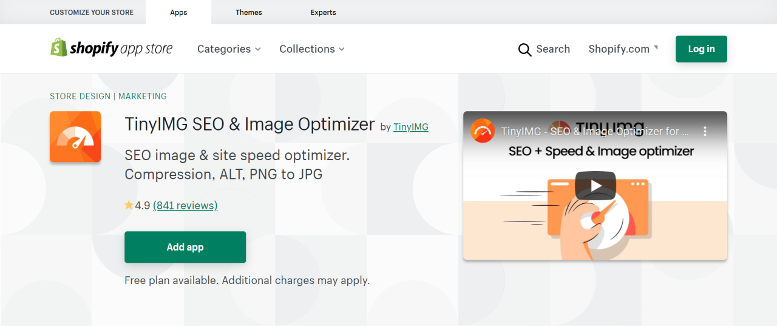Click the Free plan available text
Image resolution: width=777 pixels, height=335 pixels.
pos(247,280)
